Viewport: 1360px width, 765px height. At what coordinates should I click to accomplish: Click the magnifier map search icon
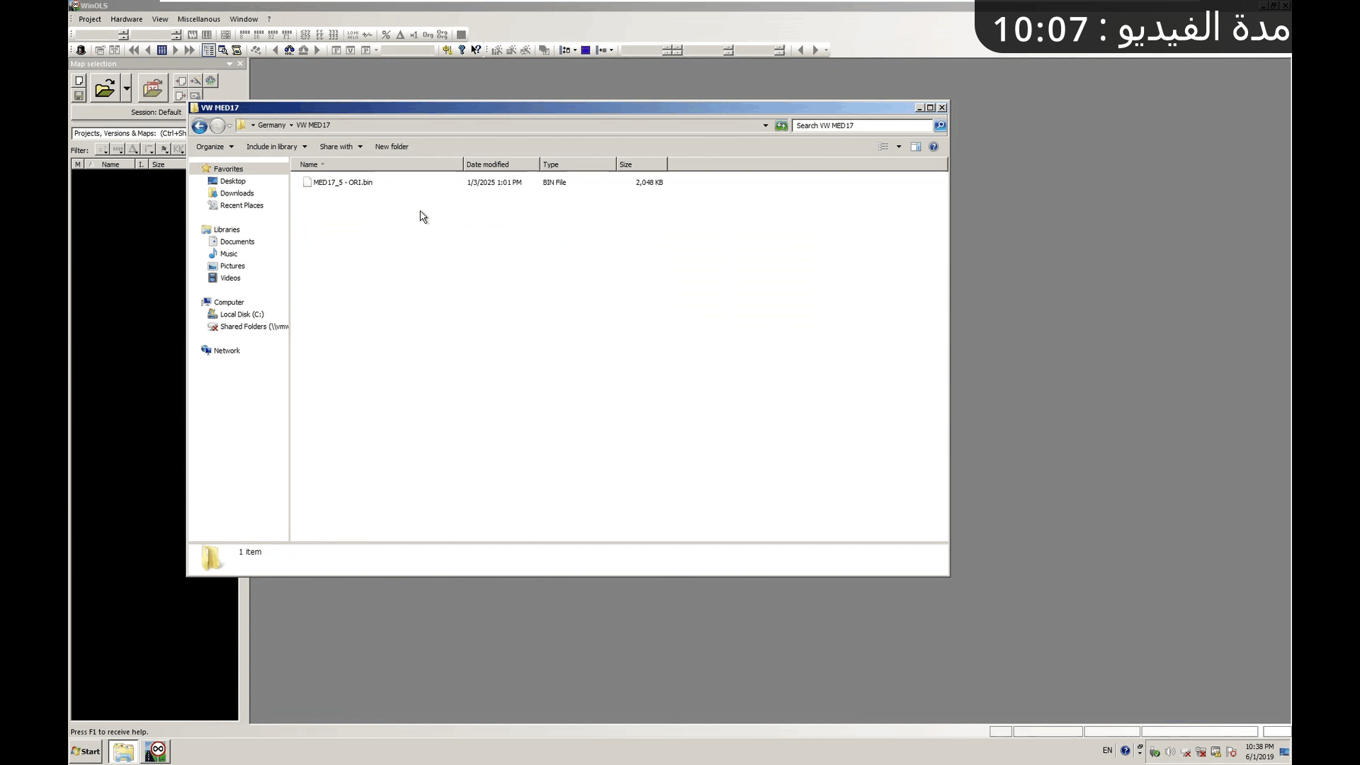point(222,50)
